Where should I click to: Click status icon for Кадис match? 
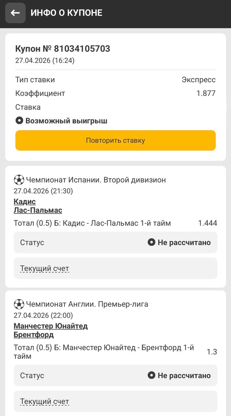pos(151,242)
